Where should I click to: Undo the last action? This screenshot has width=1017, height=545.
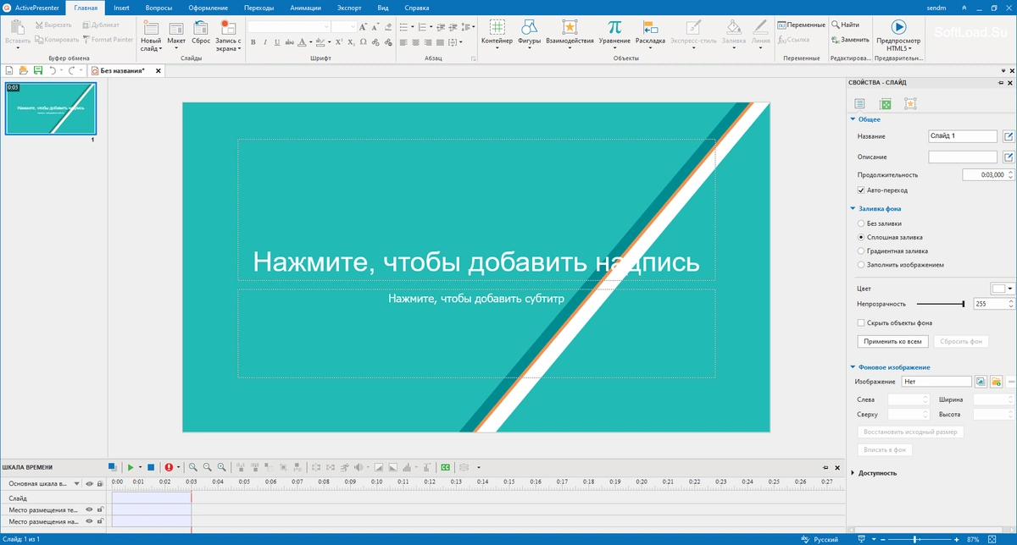[52, 71]
